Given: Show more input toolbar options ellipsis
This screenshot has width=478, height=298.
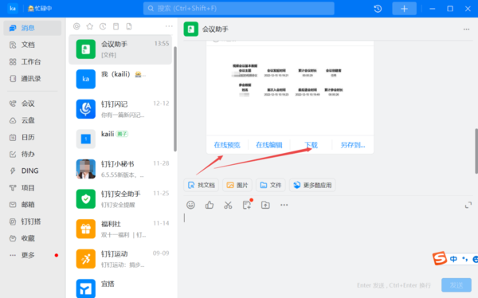Looking at the screenshot, I should [x=284, y=205].
